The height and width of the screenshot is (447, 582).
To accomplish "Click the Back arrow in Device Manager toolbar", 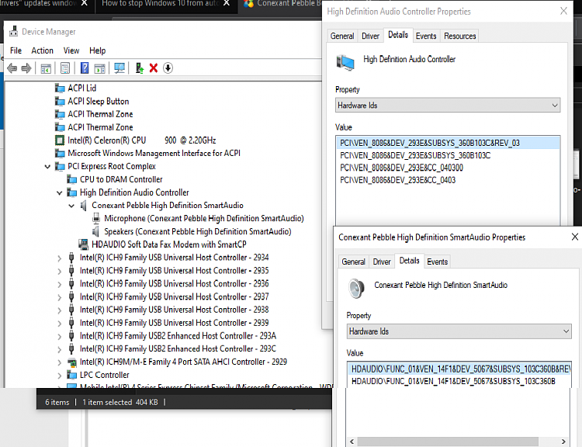I will [12, 68].
